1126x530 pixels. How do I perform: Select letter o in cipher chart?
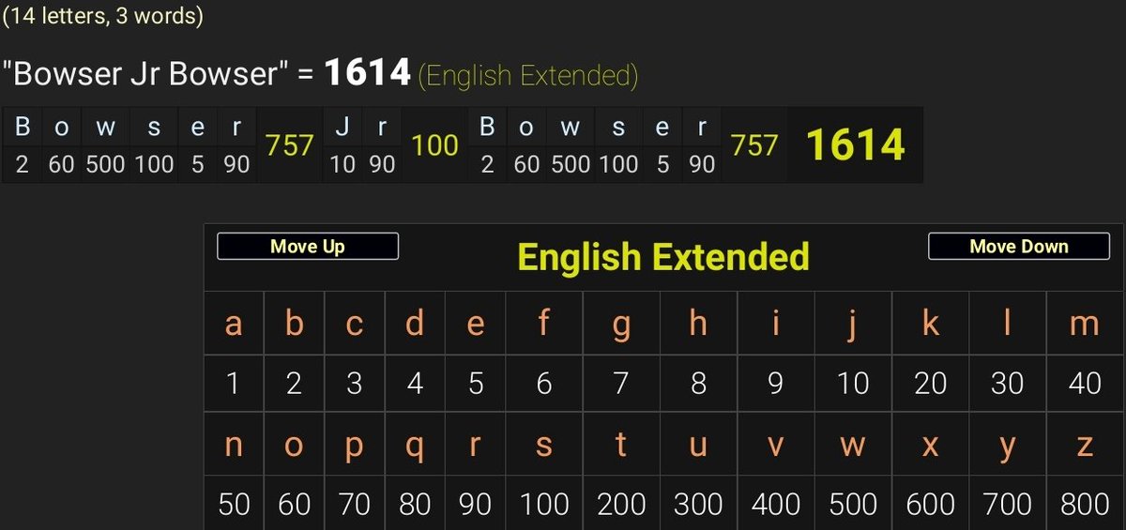(294, 445)
